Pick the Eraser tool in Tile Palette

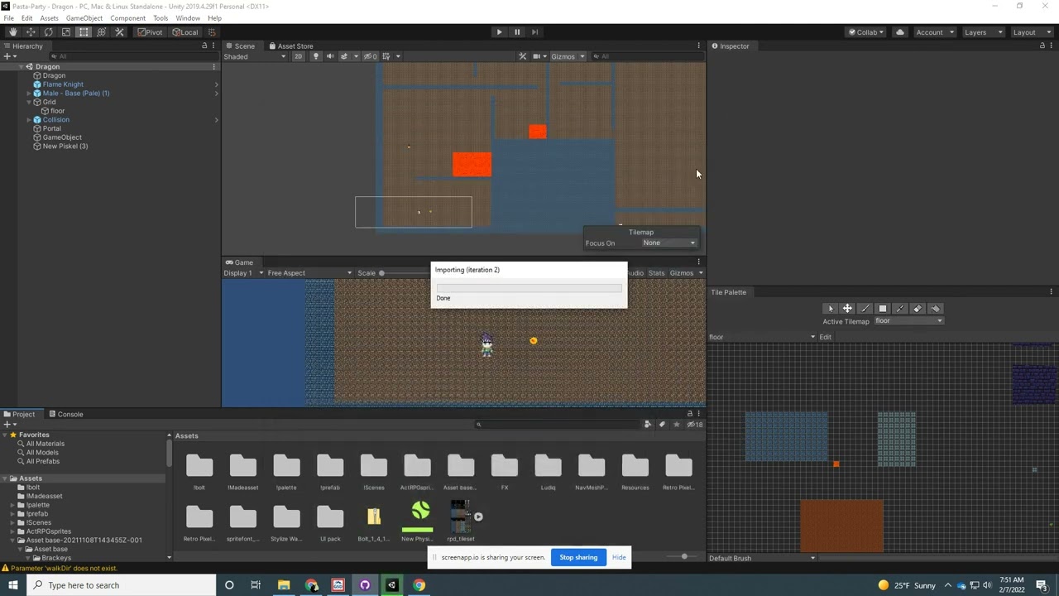click(x=918, y=309)
